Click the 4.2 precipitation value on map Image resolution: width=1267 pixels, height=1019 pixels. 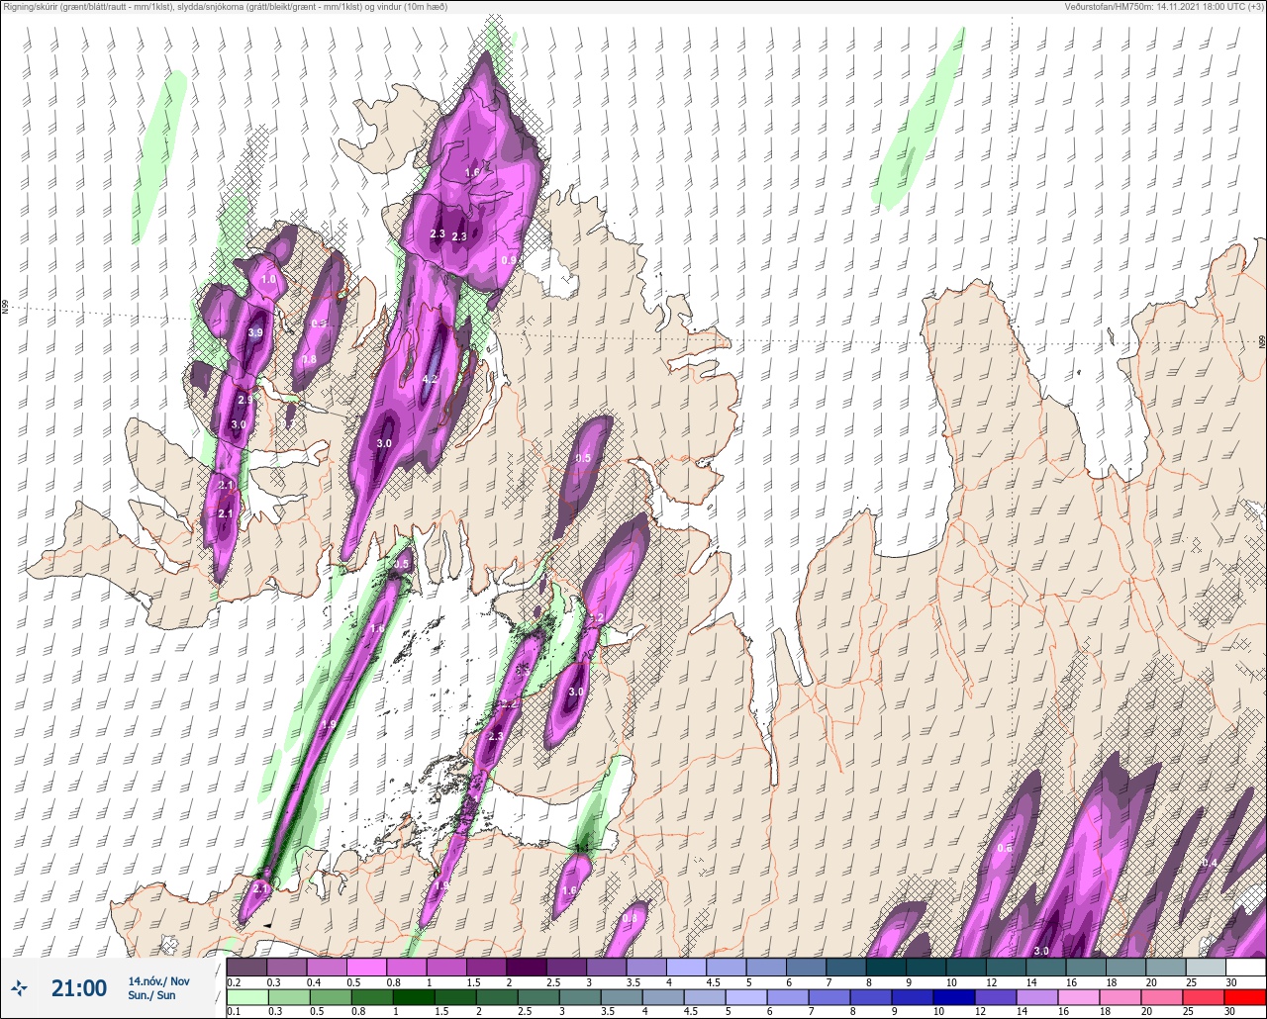point(430,379)
